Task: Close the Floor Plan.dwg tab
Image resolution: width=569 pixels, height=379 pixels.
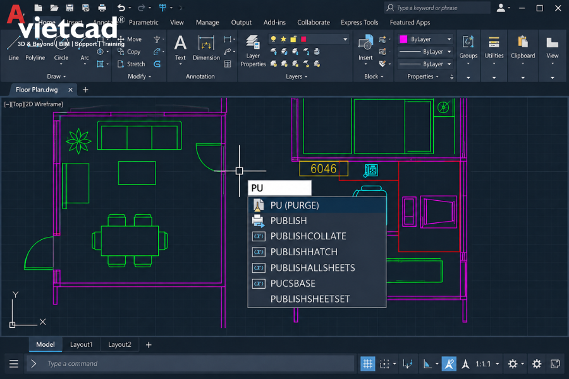Action: [x=70, y=90]
